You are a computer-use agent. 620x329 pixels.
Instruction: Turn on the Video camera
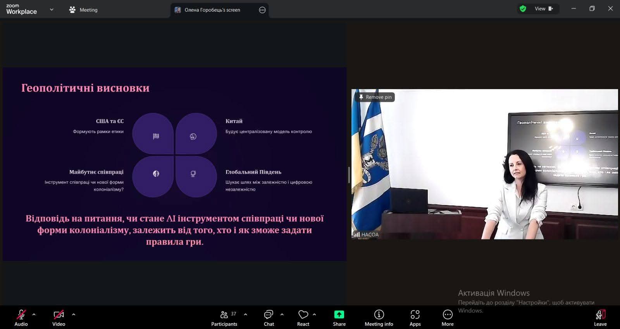[59, 317]
